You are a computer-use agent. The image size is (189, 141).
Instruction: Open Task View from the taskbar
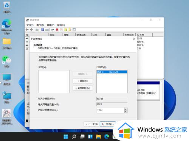[x=82, y=136]
